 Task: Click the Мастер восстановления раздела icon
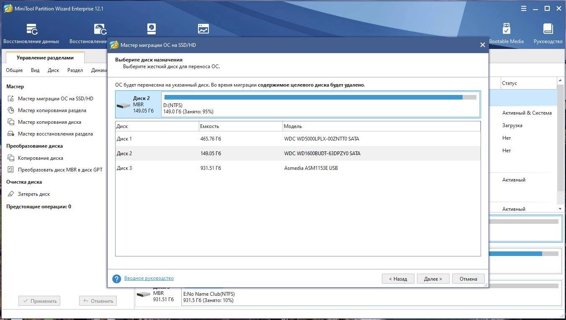click(x=11, y=134)
